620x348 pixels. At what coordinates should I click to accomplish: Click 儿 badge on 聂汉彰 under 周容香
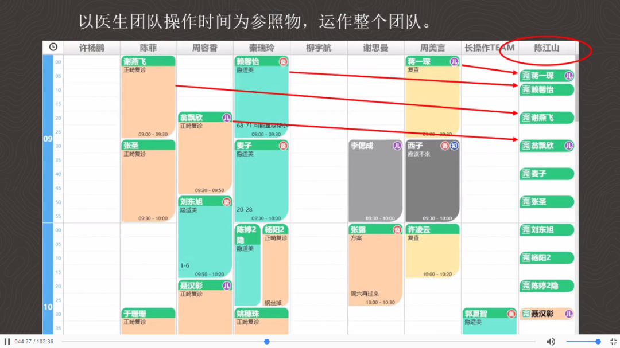coord(227,286)
